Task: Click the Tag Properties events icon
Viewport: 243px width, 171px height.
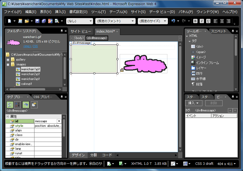Action: (x=34, y=105)
